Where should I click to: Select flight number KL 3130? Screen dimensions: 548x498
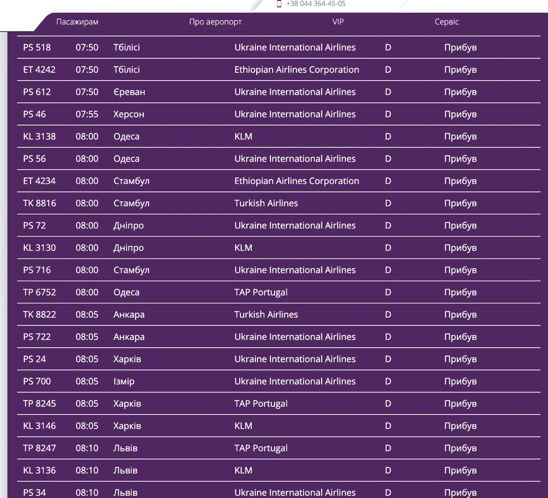coord(39,248)
